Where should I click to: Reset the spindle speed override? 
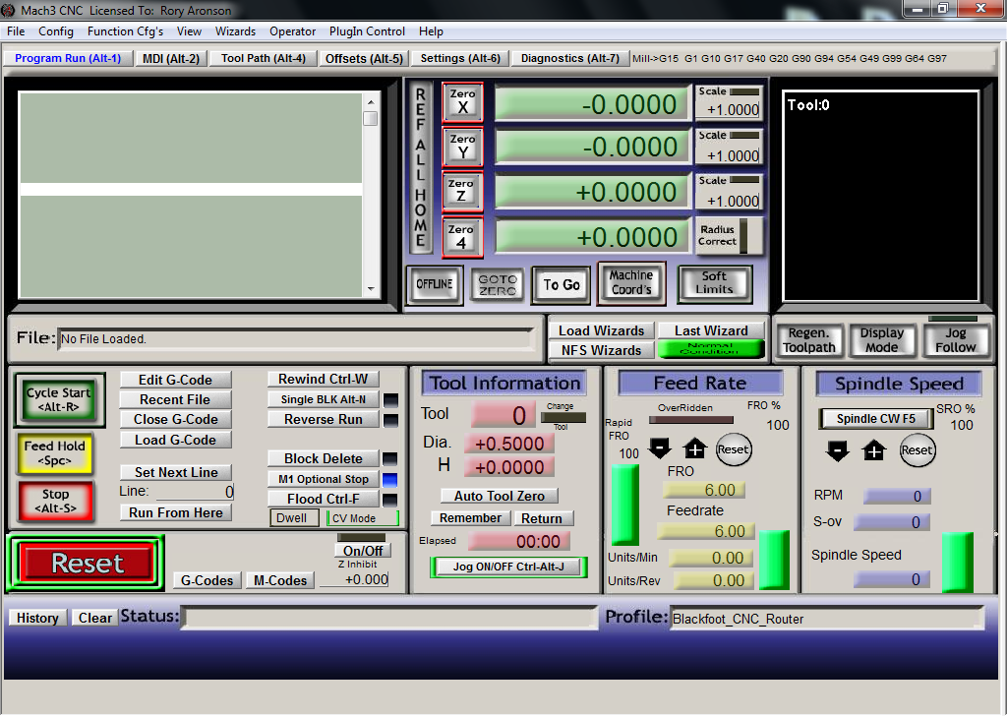pyautogui.click(x=917, y=450)
